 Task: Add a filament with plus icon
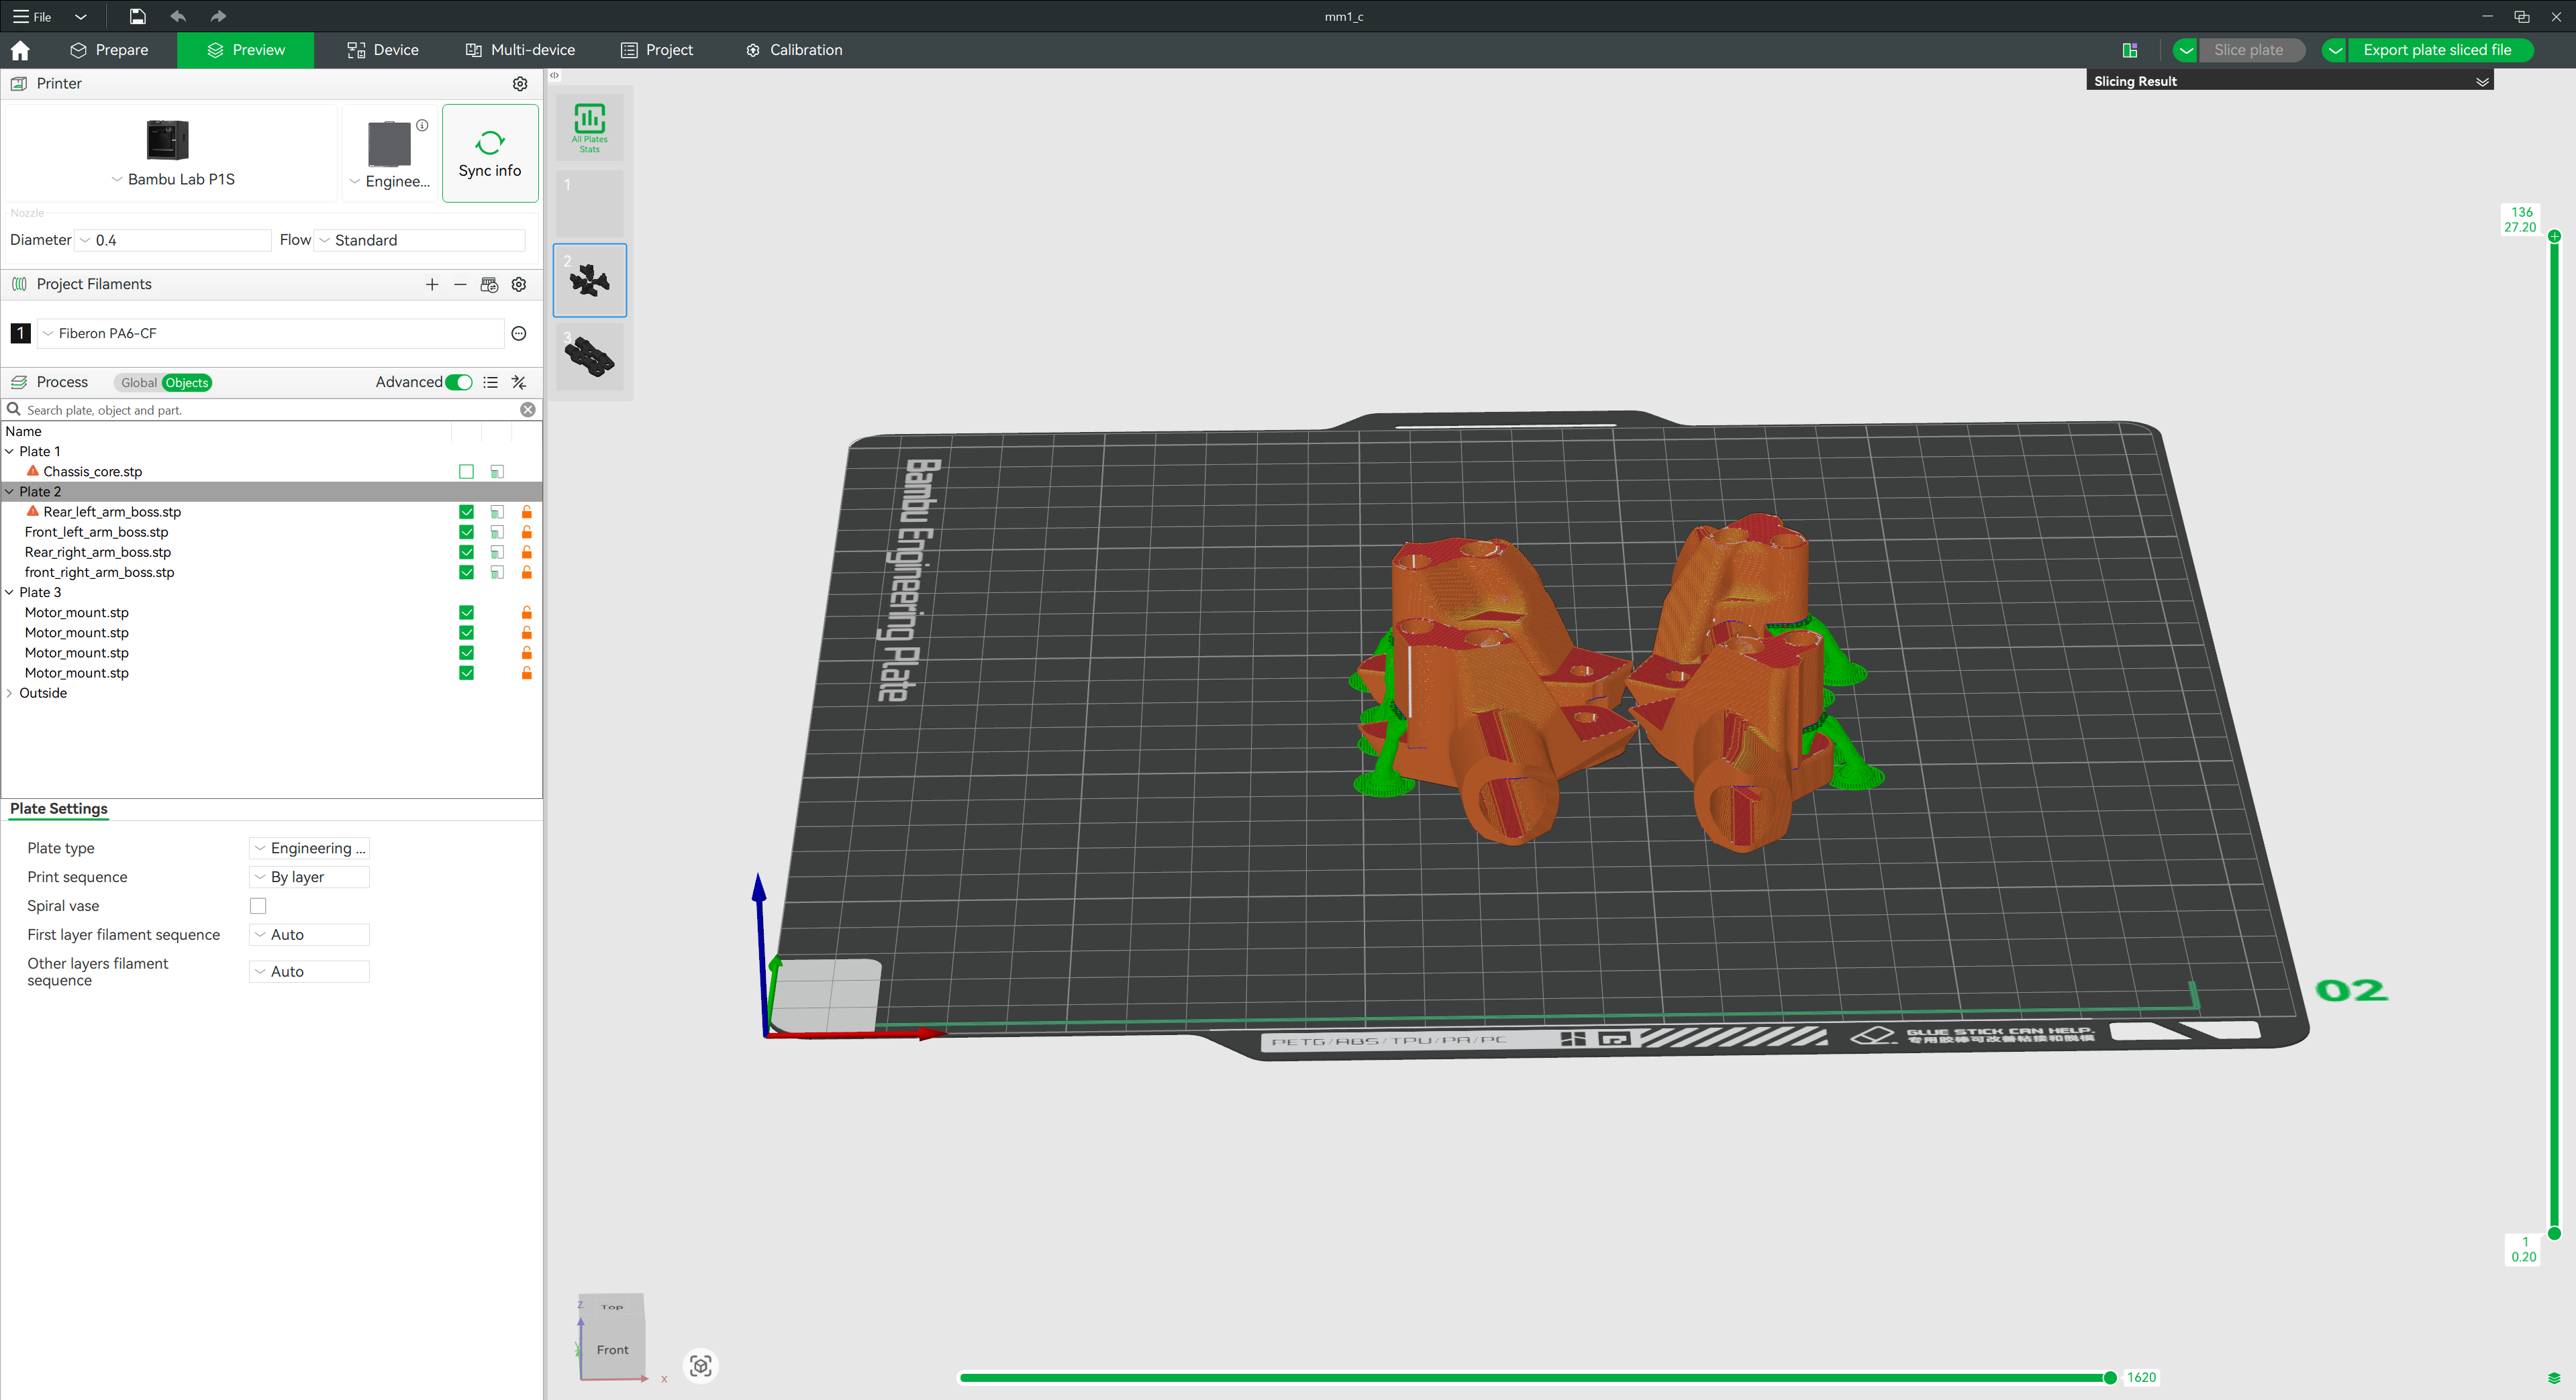pyautogui.click(x=431, y=285)
